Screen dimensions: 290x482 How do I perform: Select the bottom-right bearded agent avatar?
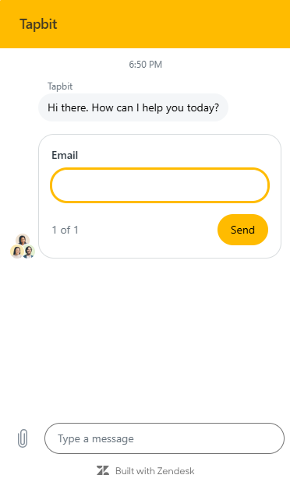pyautogui.click(x=29, y=252)
